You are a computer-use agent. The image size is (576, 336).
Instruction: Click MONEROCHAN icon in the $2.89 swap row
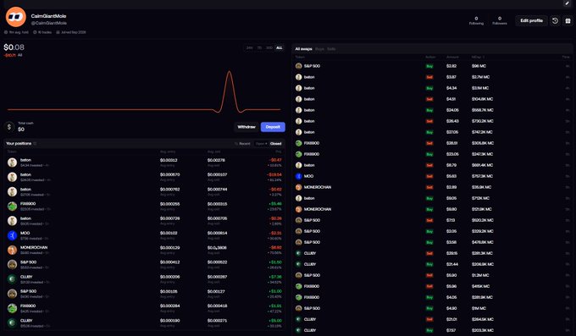click(x=299, y=187)
